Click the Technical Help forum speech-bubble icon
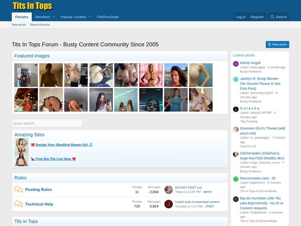Image resolution: width=301 pixels, height=226 pixels. coord(18,204)
